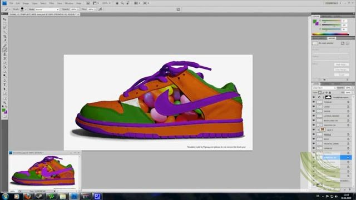Click the layer Fill value field
This screenshot has width=356, height=200.
(x=348, y=93)
